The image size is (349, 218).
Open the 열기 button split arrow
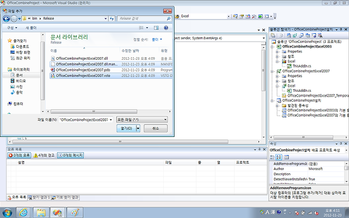138,128
